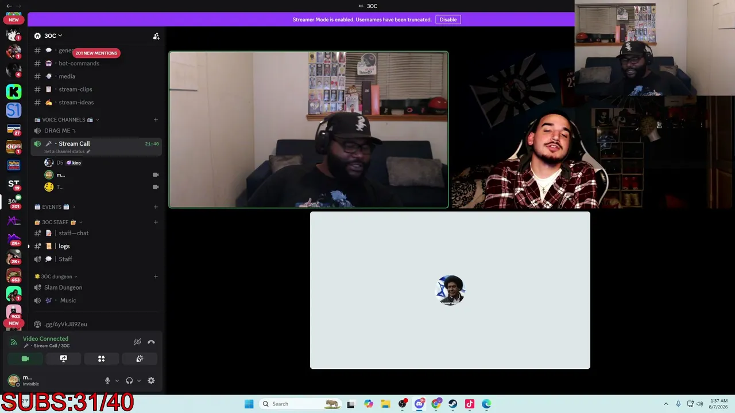Open Microsoft Edge from the taskbar
Screen dimensions: 735x413
(x=486, y=404)
